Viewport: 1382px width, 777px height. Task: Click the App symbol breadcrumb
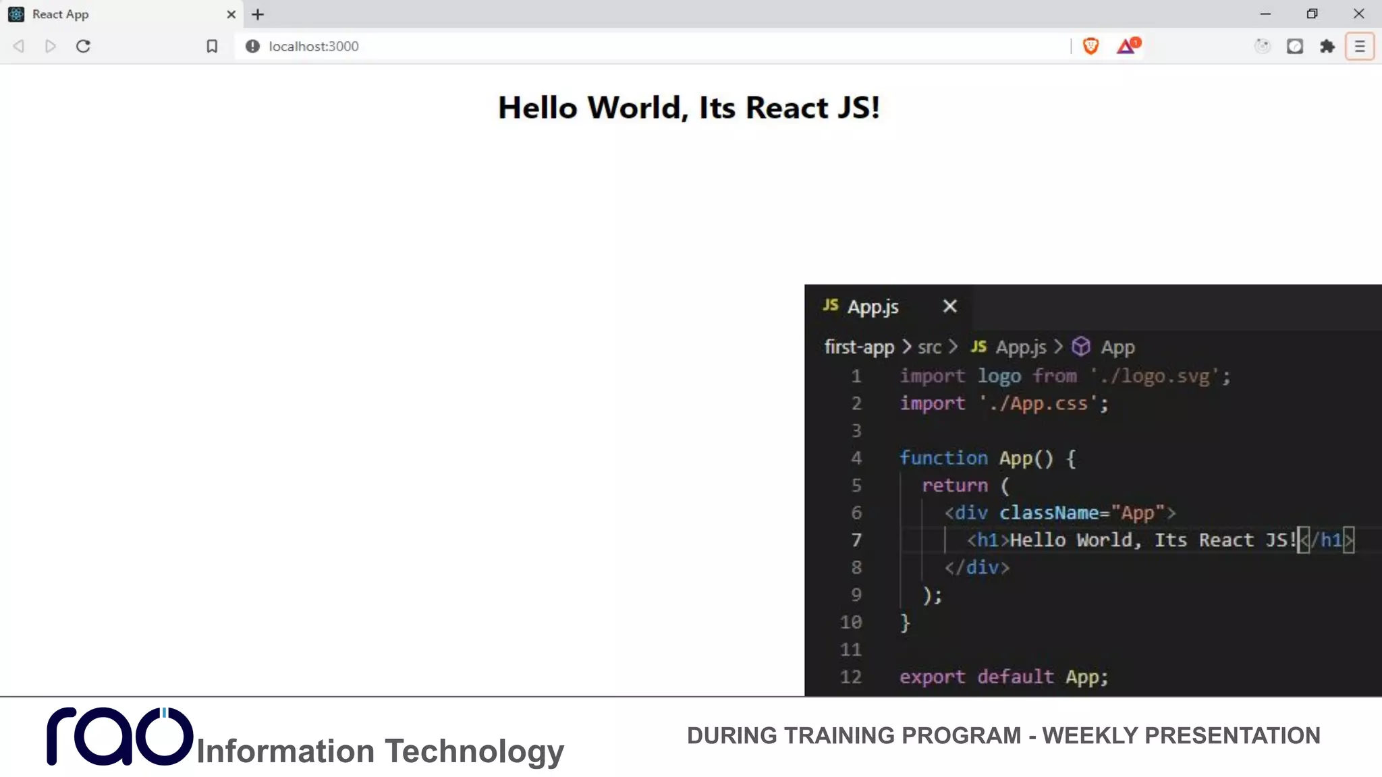1117,347
